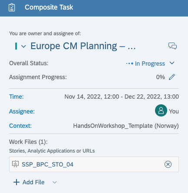Click the green task color indicator bar

(16, 46)
